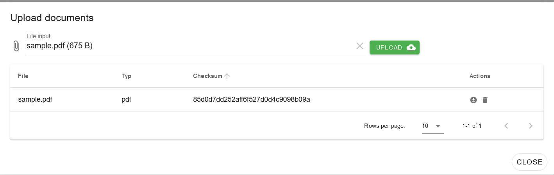554x175 pixels.
Task: Close the Upload documents dialog
Action: [x=529, y=162]
